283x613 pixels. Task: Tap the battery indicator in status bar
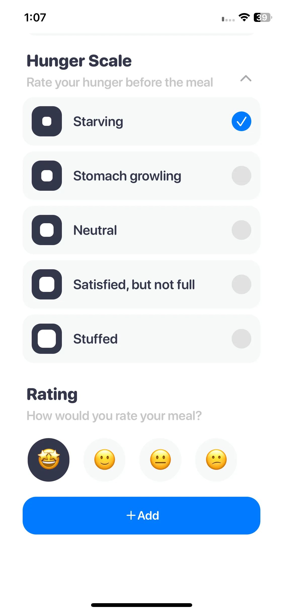(263, 17)
